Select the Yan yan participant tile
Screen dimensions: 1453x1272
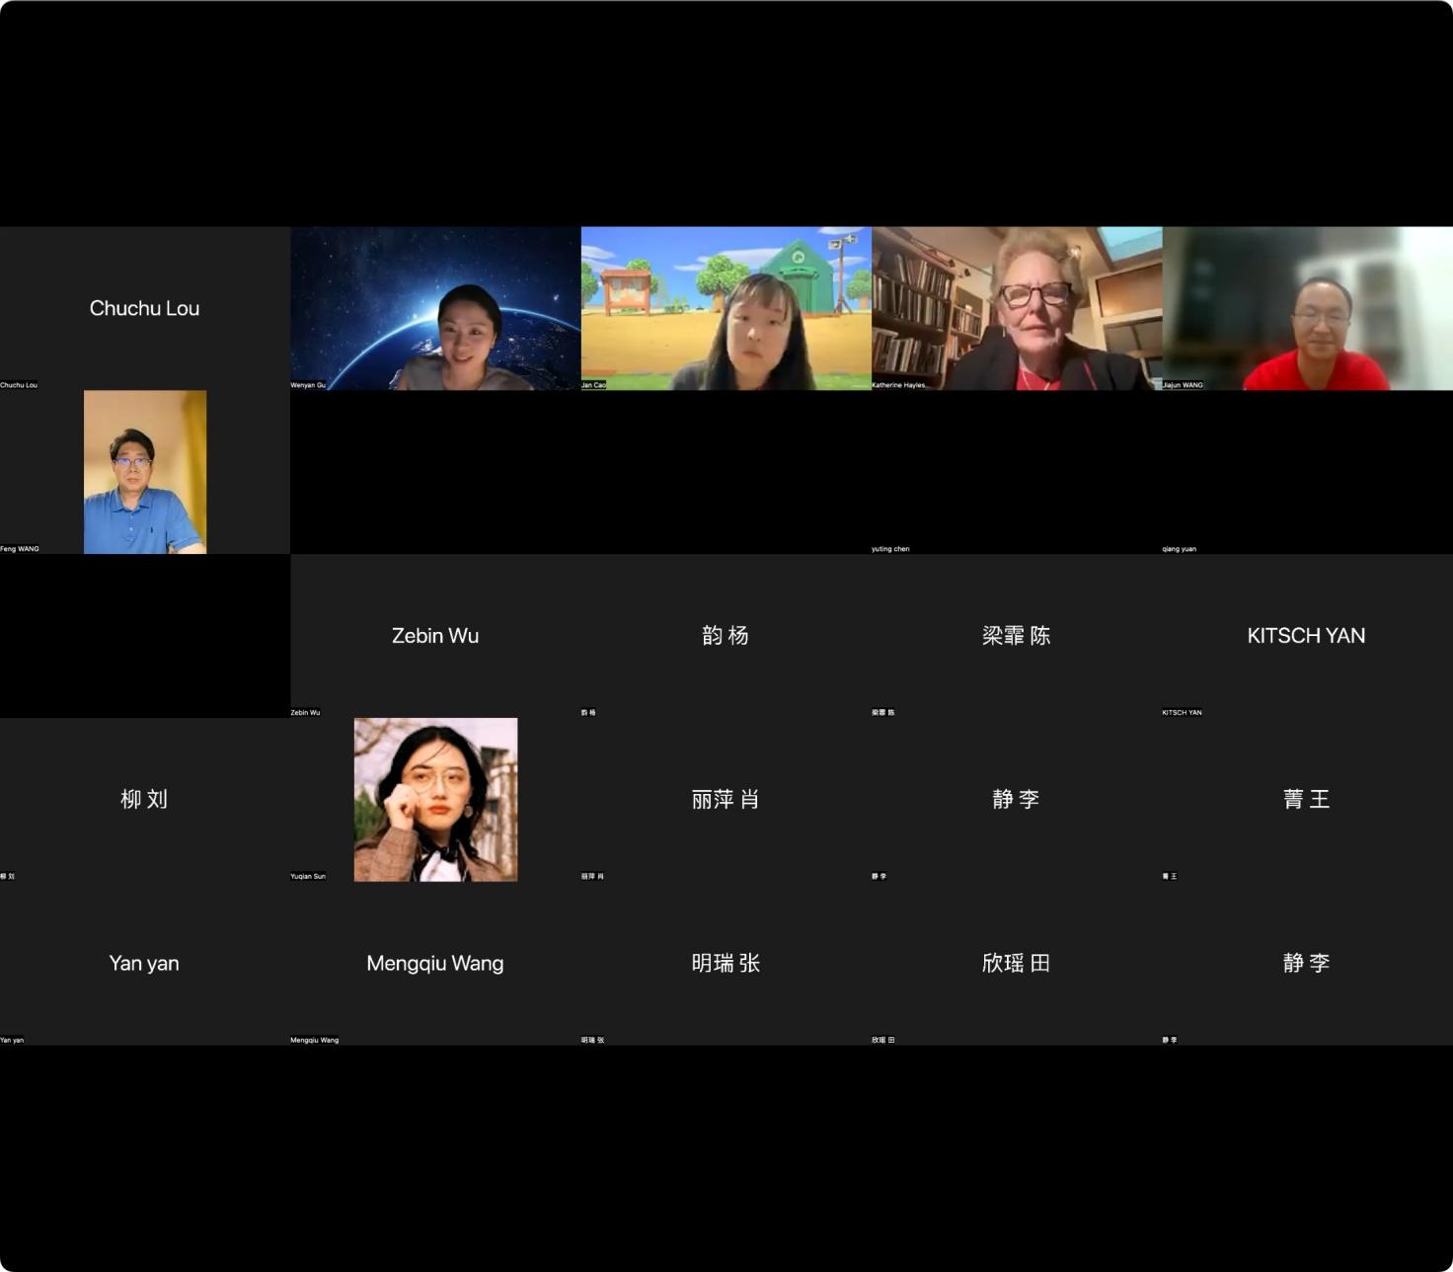[144, 963]
